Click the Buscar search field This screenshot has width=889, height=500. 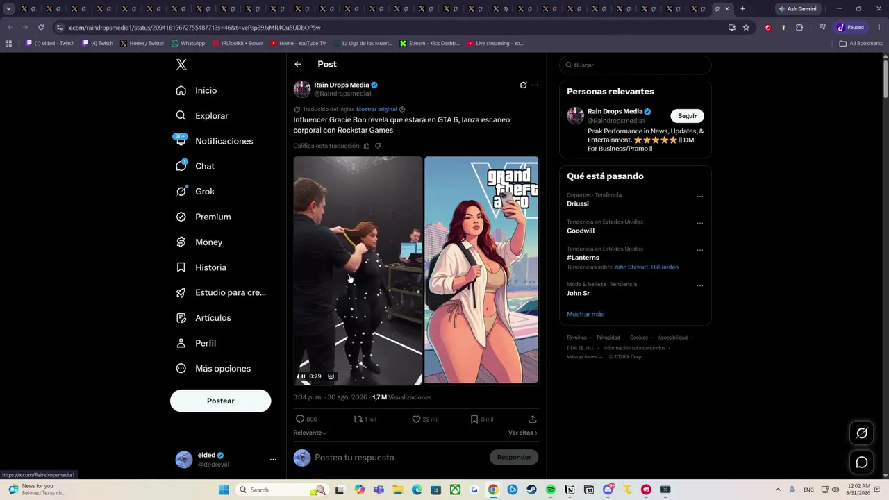(x=635, y=65)
